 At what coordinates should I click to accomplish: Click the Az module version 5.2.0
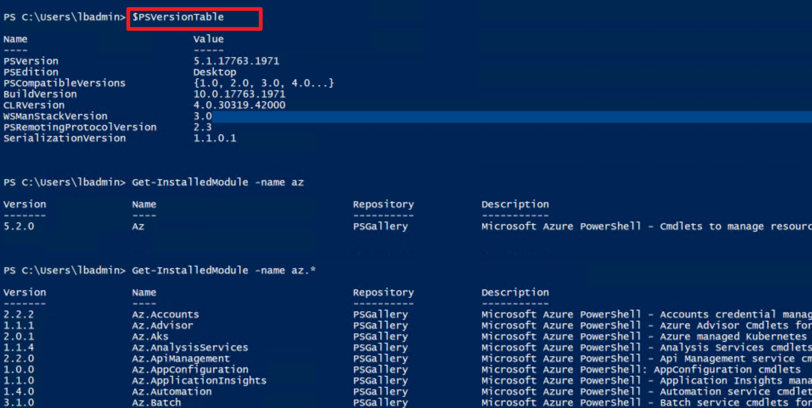pos(19,226)
